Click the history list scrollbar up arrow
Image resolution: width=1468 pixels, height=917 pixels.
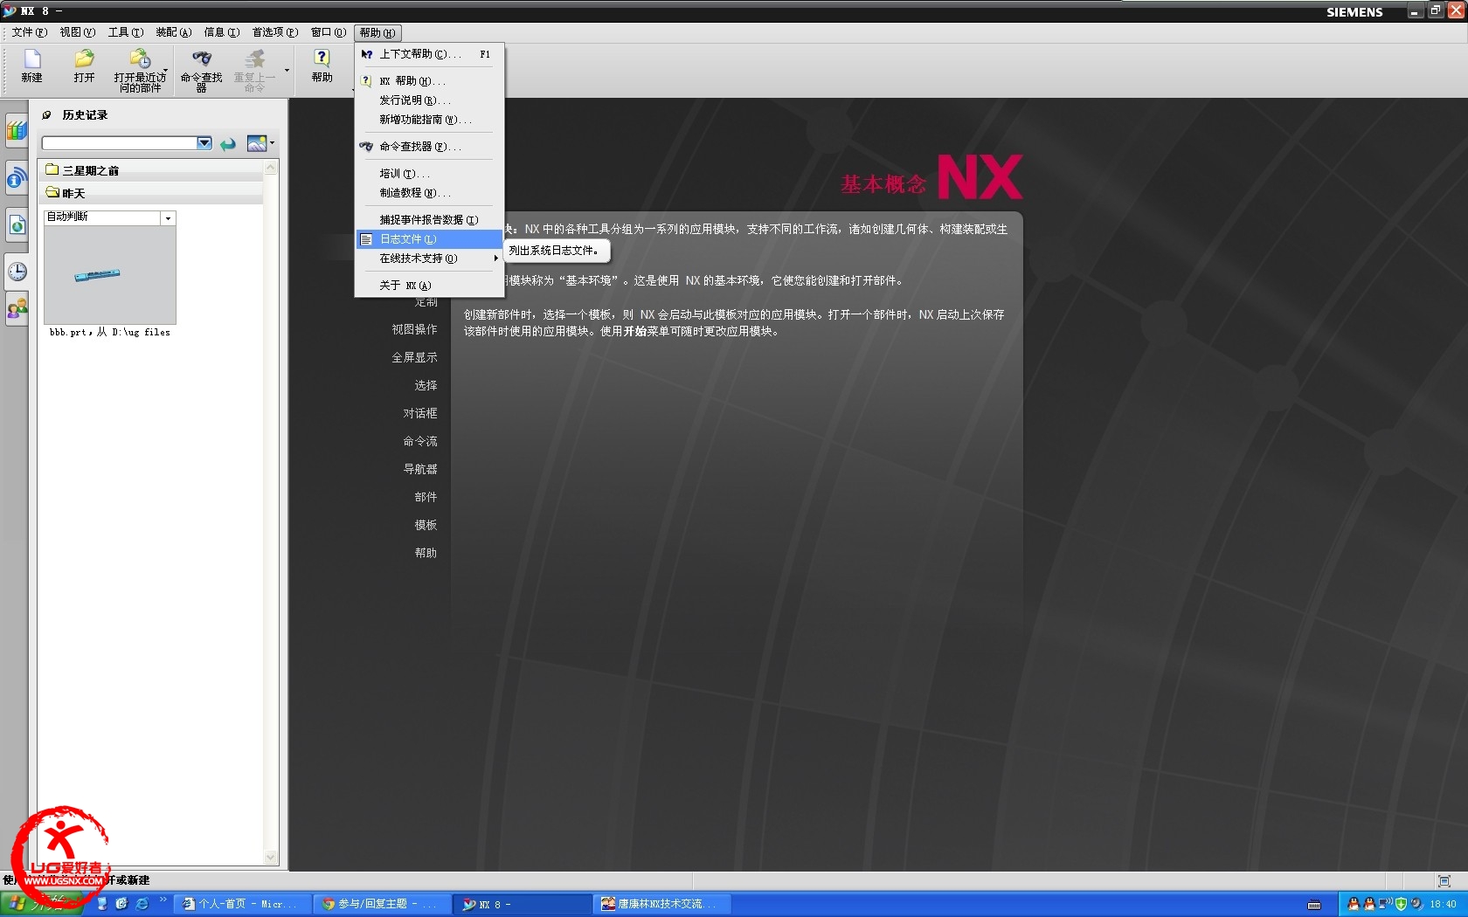pos(271,167)
